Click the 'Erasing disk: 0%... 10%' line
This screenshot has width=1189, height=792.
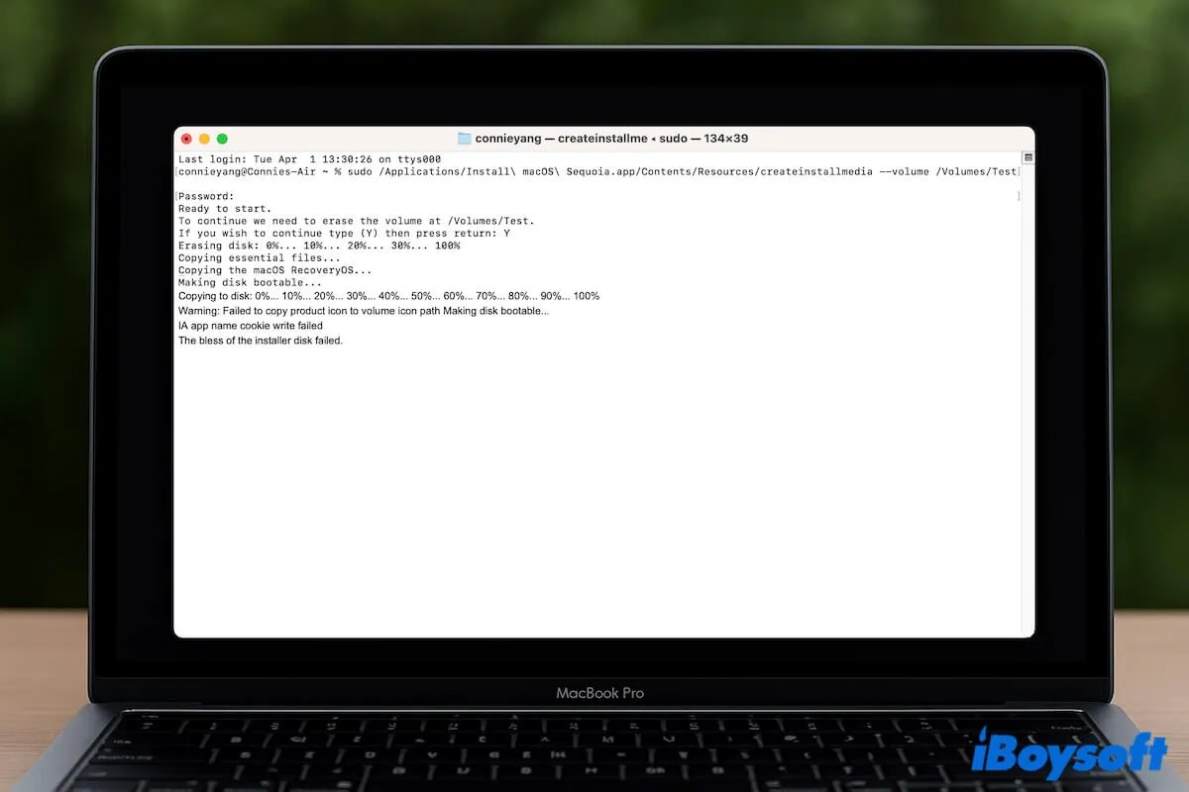pyautogui.click(x=319, y=246)
